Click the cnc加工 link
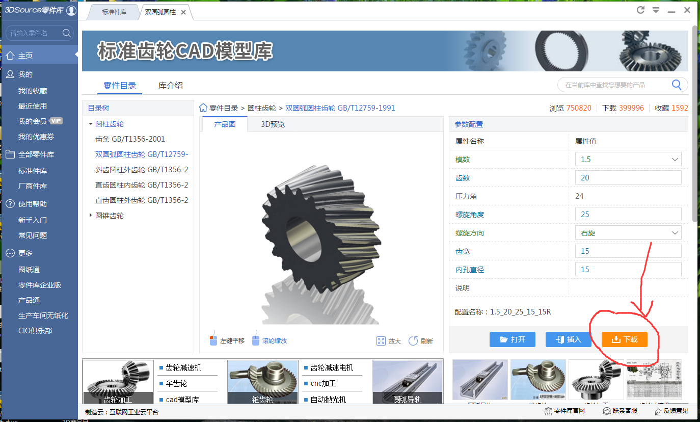This screenshot has width=700, height=422. tap(323, 384)
